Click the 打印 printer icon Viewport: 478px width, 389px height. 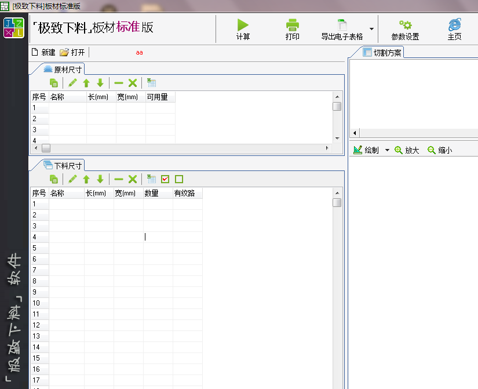point(293,25)
